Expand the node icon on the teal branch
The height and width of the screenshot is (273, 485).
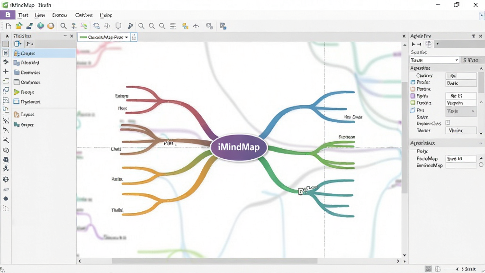pyautogui.click(x=301, y=191)
